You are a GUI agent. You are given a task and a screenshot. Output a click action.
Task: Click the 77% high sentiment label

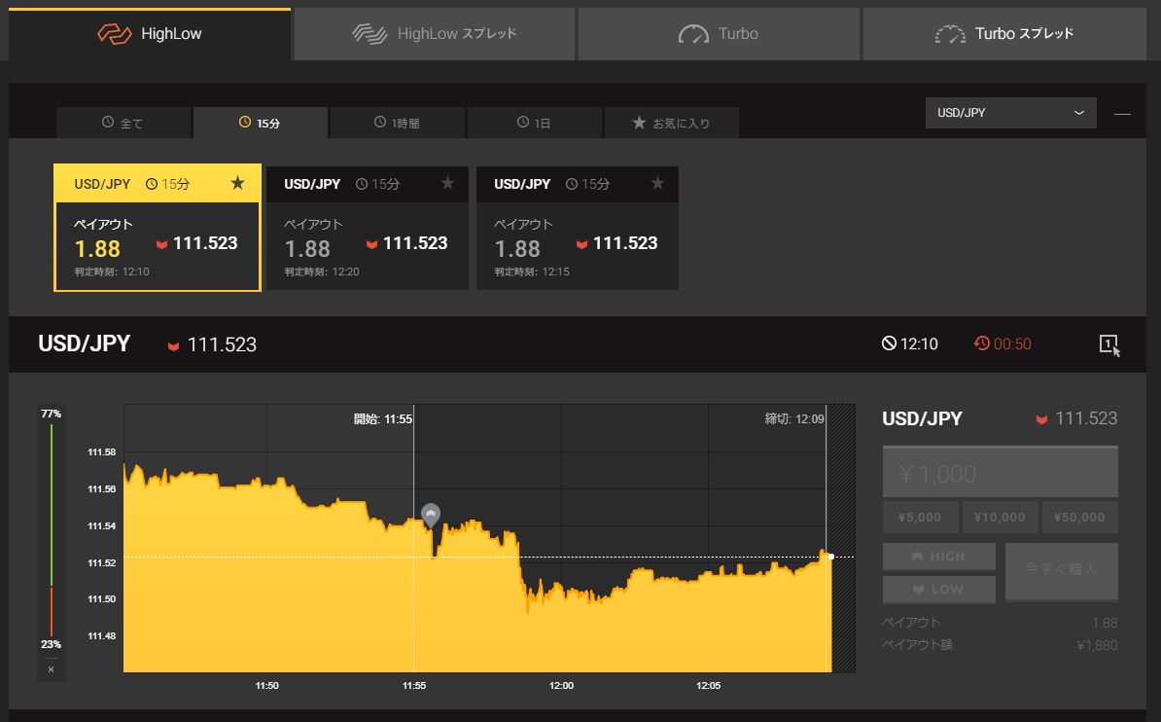point(52,414)
